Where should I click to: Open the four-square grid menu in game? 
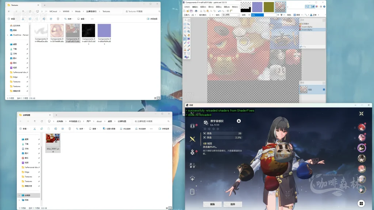point(361,203)
